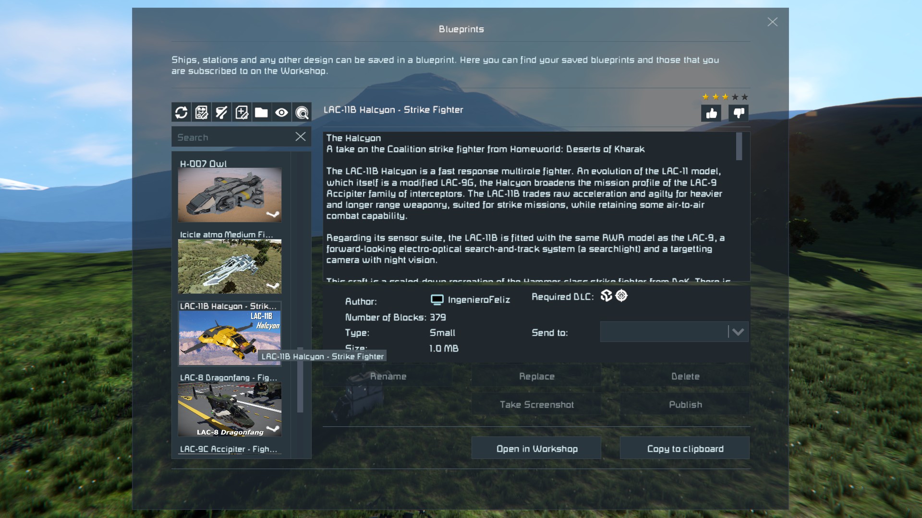This screenshot has width=922, height=518.
Task: Click the Type value Small
Action: coord(442,333)
